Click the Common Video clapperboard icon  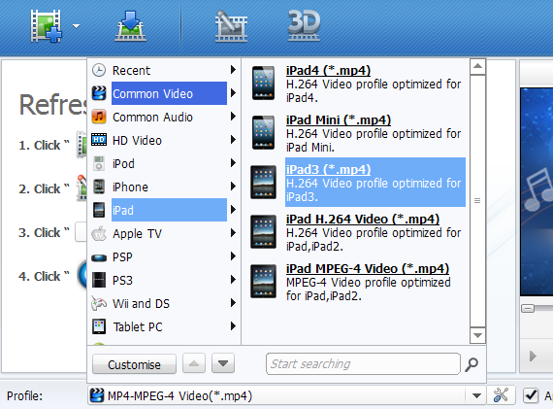coord(99,93)
